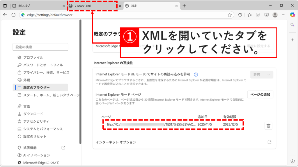Image resolution: width=298 pixels, height=167 pixels.
Task: Open the ellipsis more options menu
Action: [283, 15]
